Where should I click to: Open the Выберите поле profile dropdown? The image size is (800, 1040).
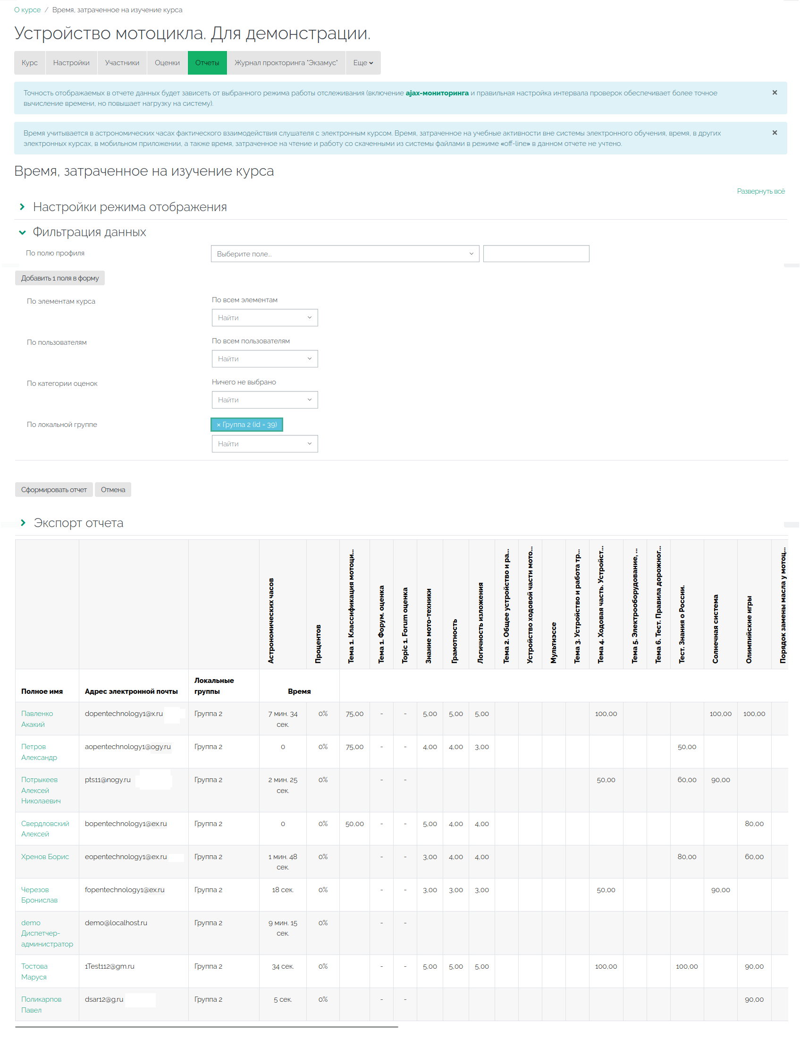pos(345,254)
